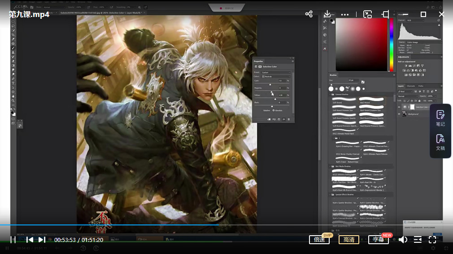Pause the video playback
The height and width of the screenshot is (254, 453).
coord(13,240)
